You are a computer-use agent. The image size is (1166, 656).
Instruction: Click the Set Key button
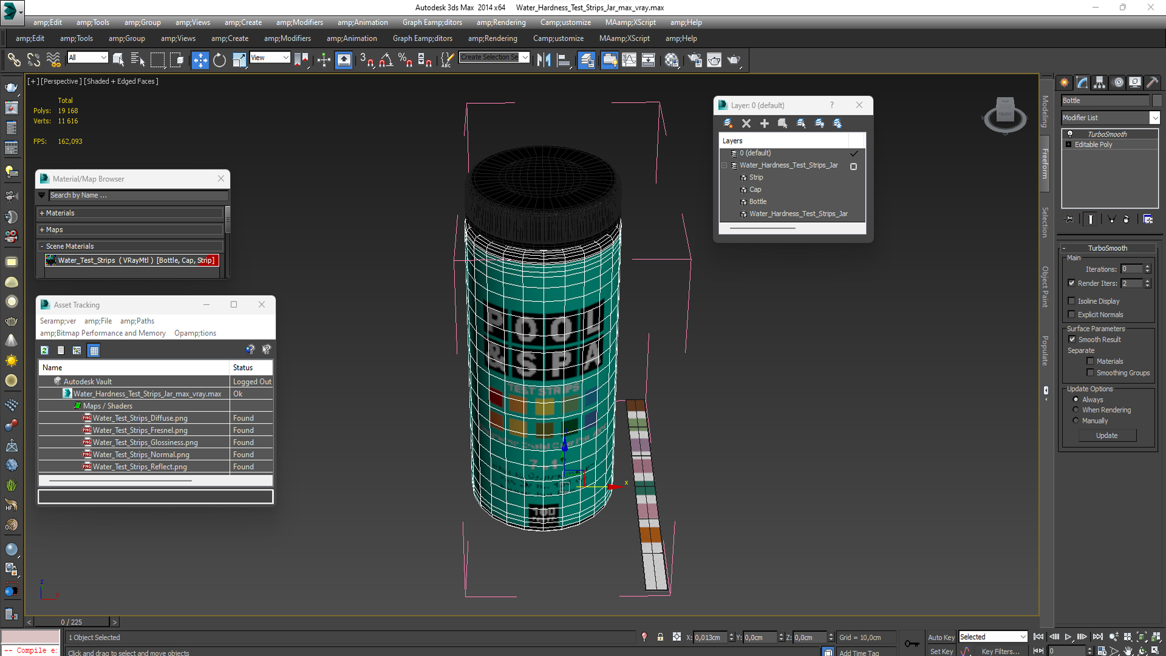[x=941, y=651]
